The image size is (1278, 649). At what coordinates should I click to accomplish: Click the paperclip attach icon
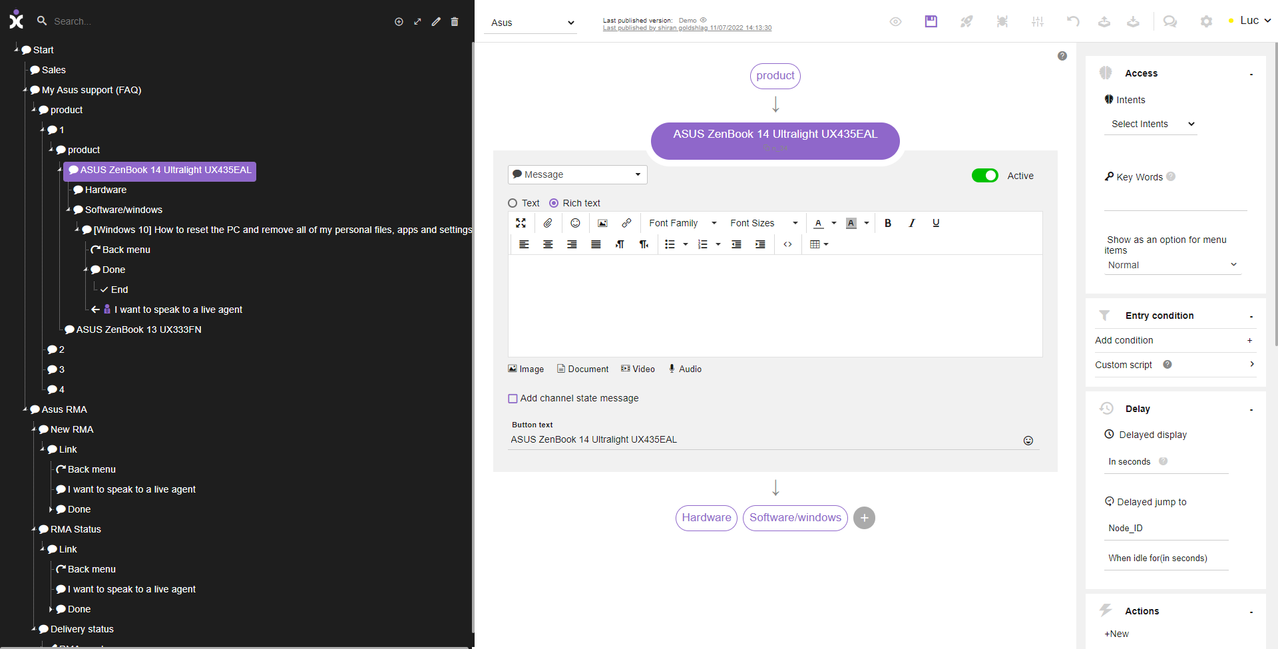click(x=548, y=223)
